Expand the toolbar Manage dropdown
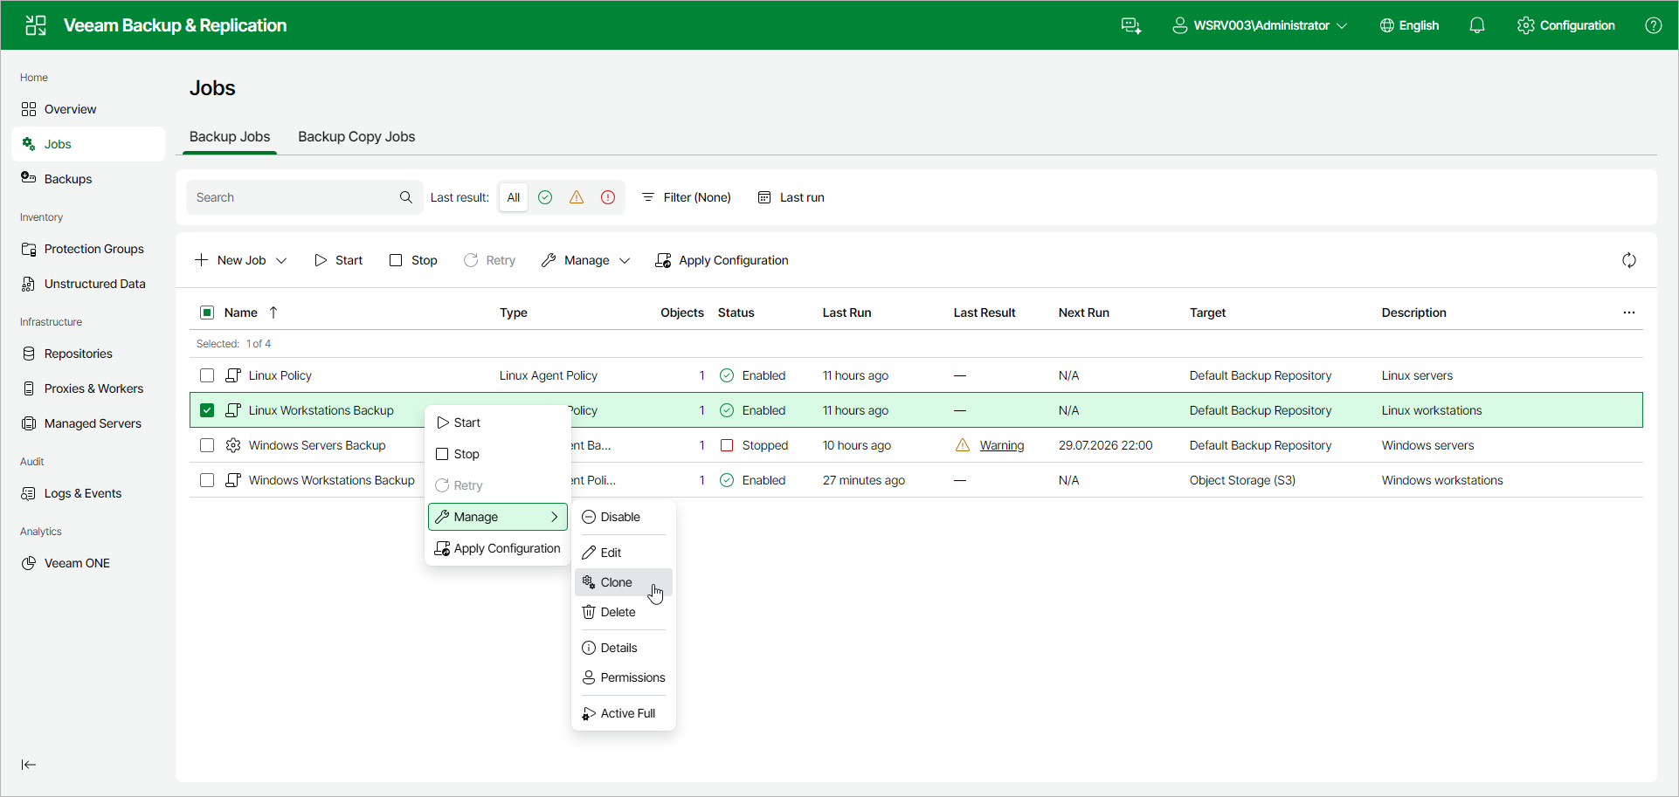The height and width of the screenshot is (797, 1679). tap(585, 260)
